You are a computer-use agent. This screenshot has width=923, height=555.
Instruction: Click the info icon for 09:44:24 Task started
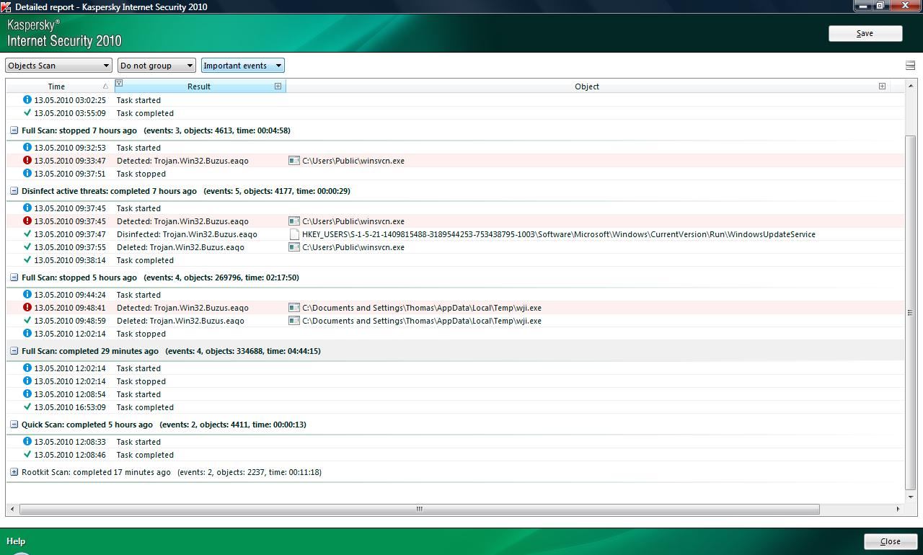(27, 295)
